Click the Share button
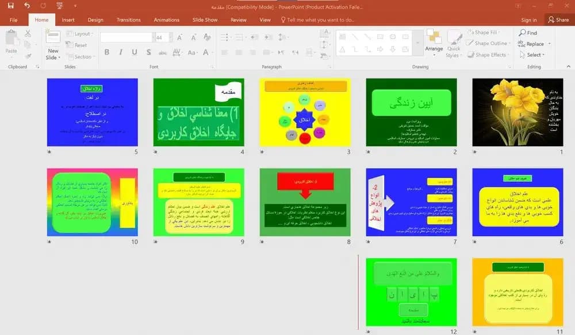Viewport: 575px width, 335px height. [558, 20]
